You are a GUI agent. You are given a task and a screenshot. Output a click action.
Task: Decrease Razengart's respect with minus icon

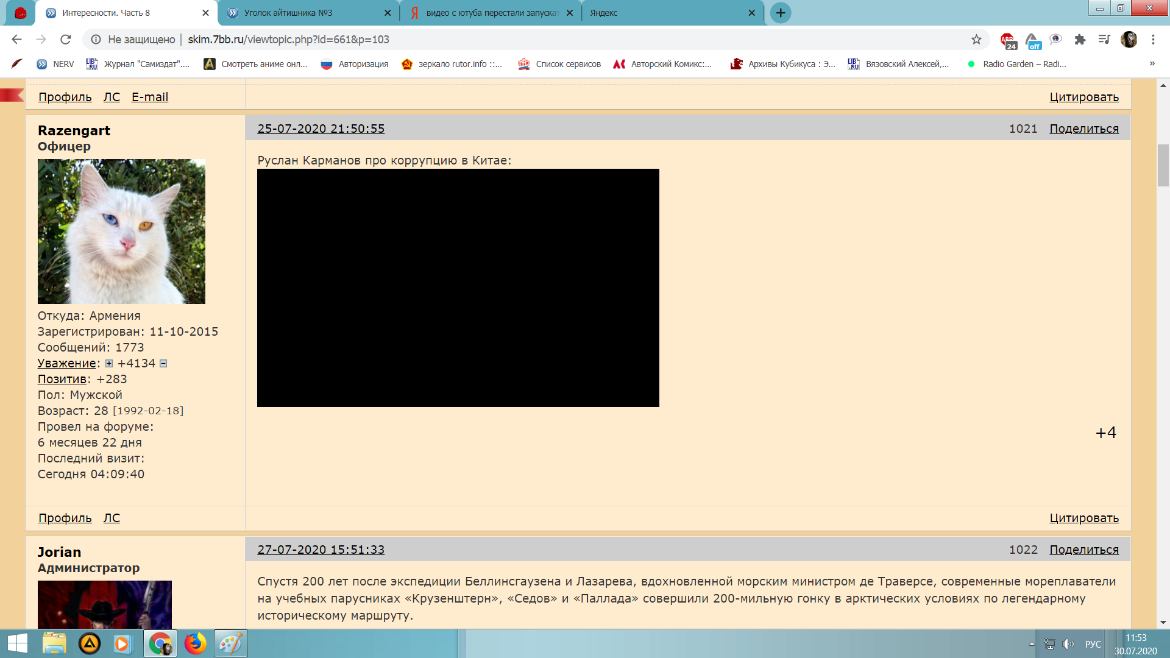163,364
